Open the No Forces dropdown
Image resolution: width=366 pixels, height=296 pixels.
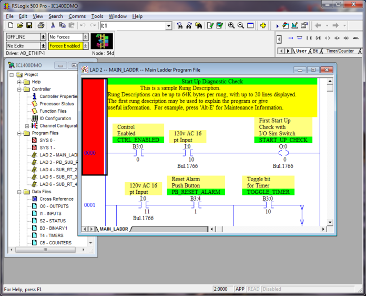(85, 37)
